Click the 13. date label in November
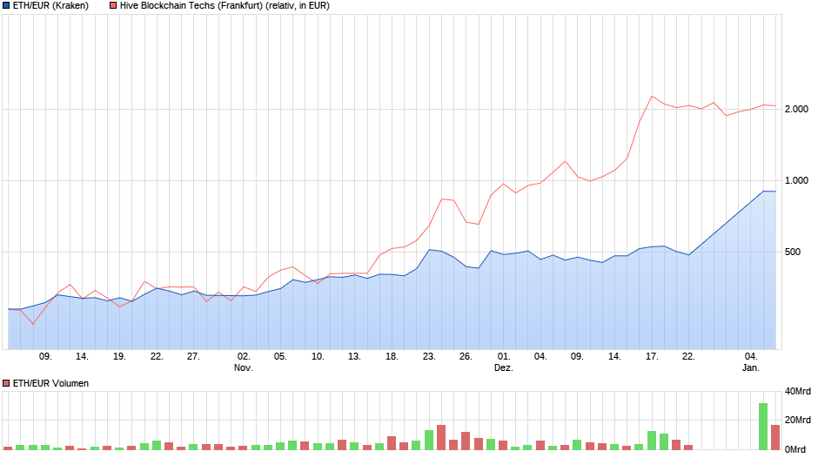 354,356
